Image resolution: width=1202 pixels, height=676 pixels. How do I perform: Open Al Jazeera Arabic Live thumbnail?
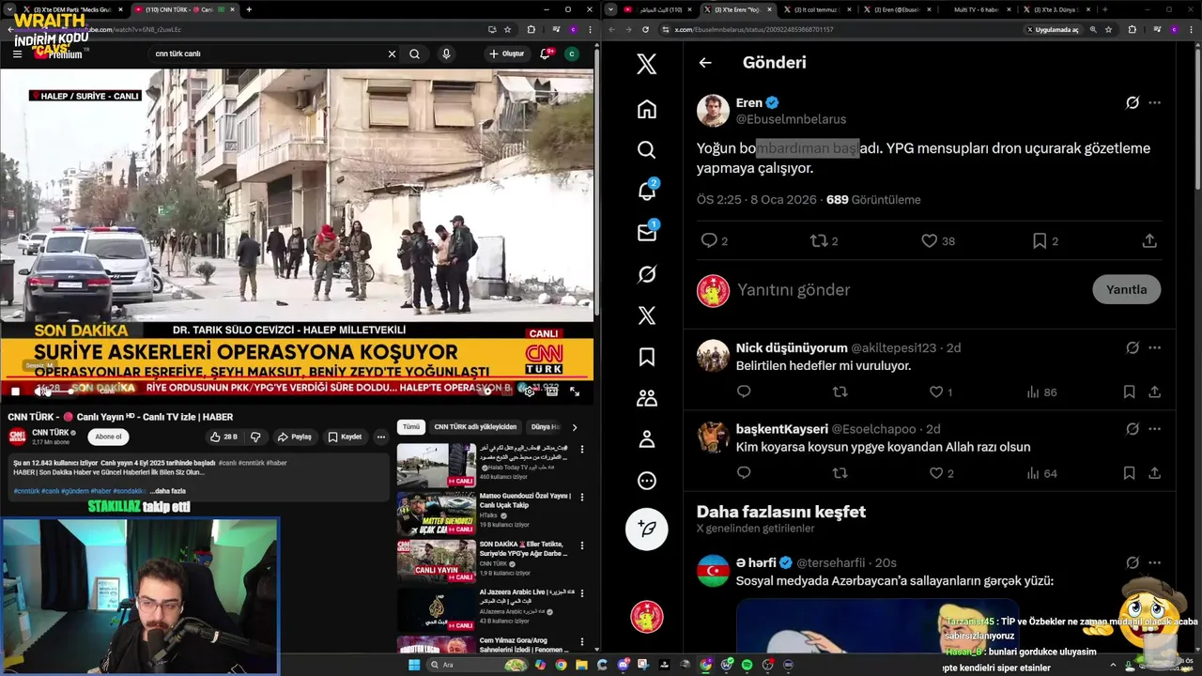click(x=436, y=609)
